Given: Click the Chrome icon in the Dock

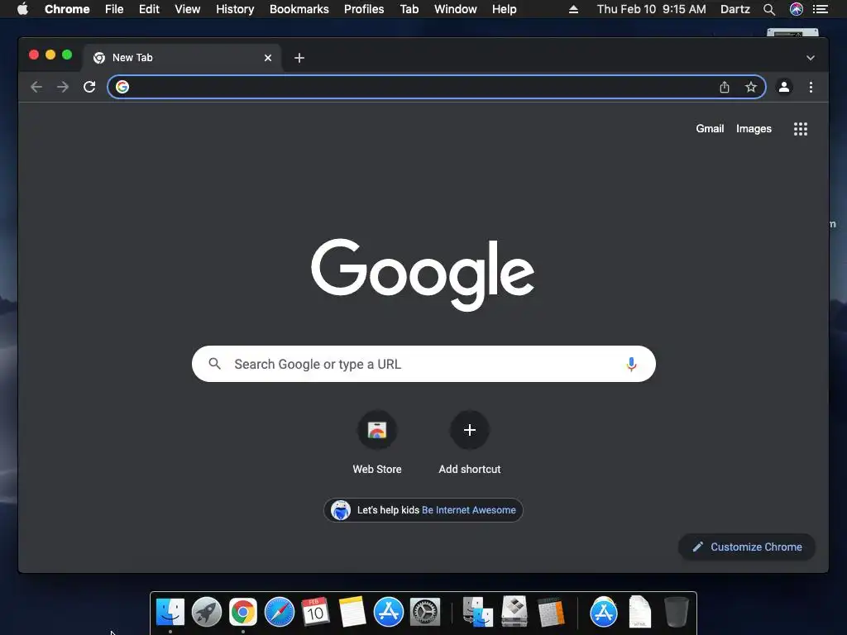Looking at the screenshot, I should click(x=243, y=613).
